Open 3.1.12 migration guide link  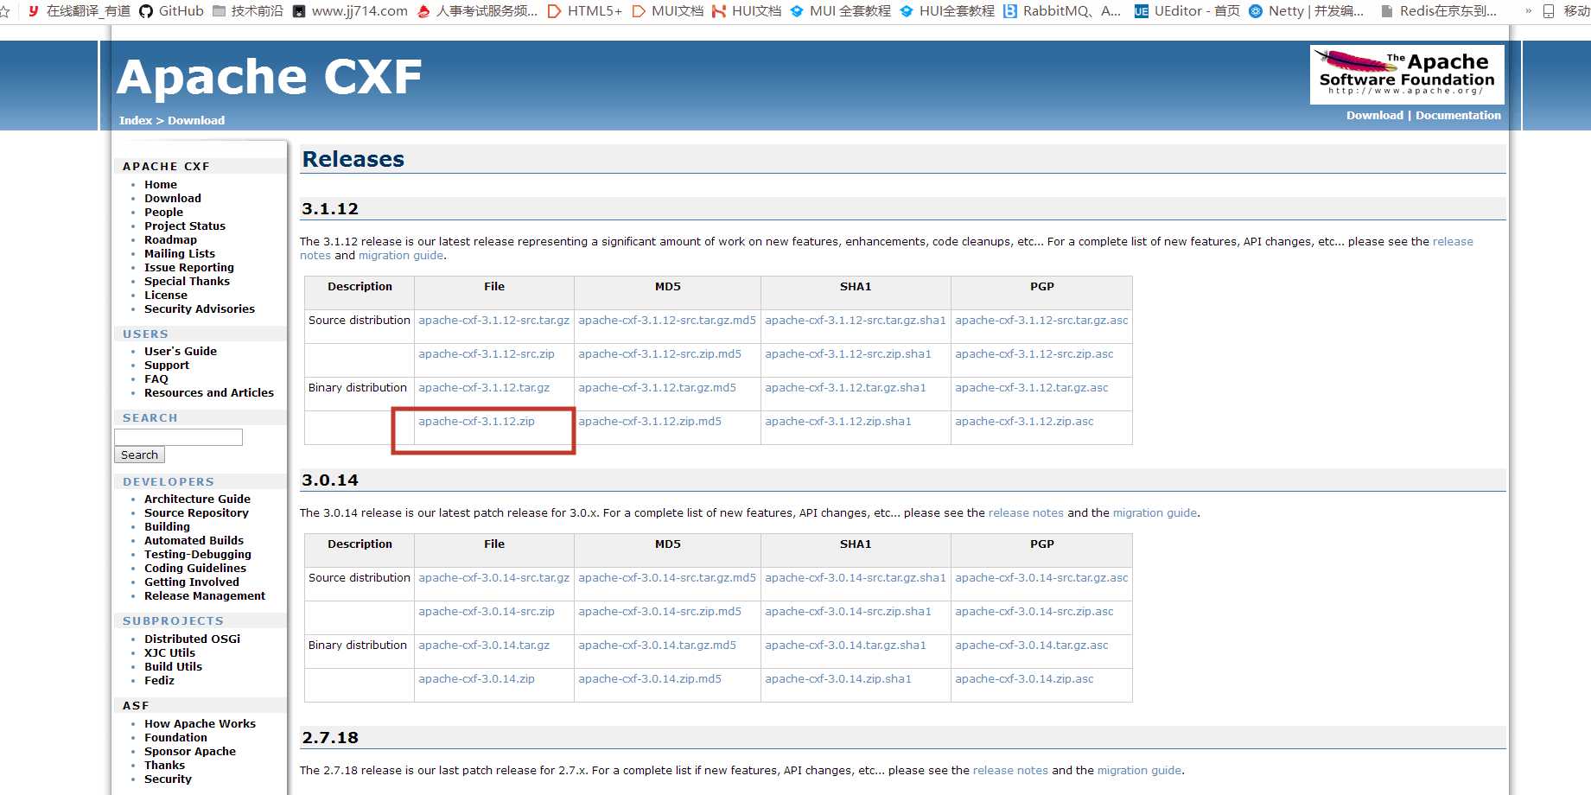[x=401, y=255]
